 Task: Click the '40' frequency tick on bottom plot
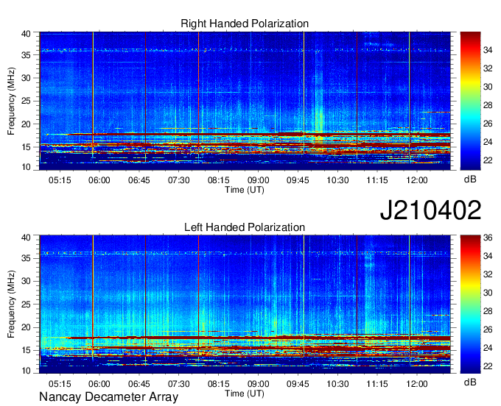tap(26, 238)
